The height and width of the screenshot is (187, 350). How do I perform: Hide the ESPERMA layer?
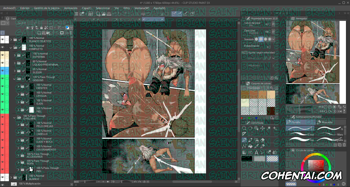tap(3, 55)
